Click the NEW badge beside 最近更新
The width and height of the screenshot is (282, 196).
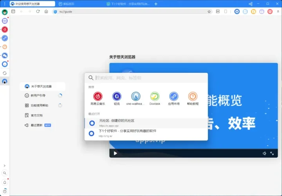coord(47,125)
